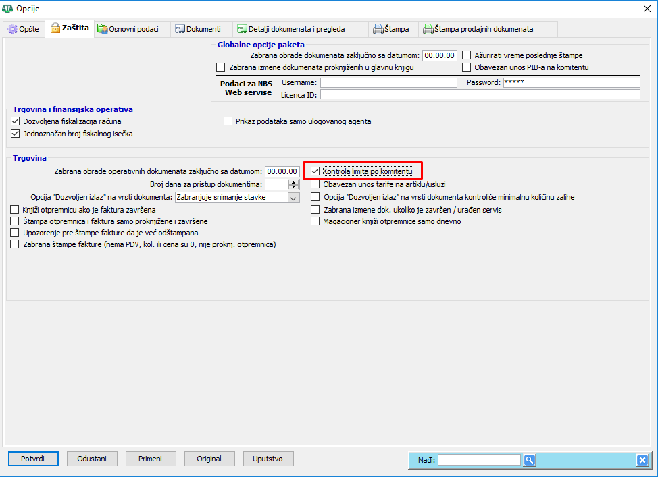Open the Opšte tab
This screenshot has width=658, height=477.
tap(24, 29)
